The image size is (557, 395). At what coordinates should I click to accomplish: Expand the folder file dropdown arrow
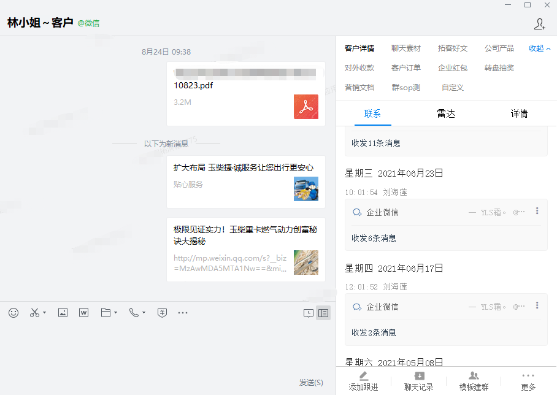pos(116,313)
